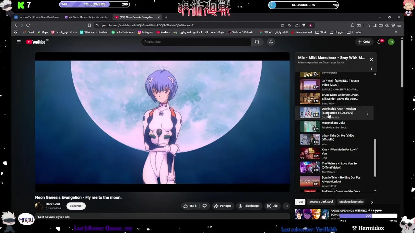Open the Work bookmarks folder
Viewport: 415px width, 233px height.
[321, 32]
